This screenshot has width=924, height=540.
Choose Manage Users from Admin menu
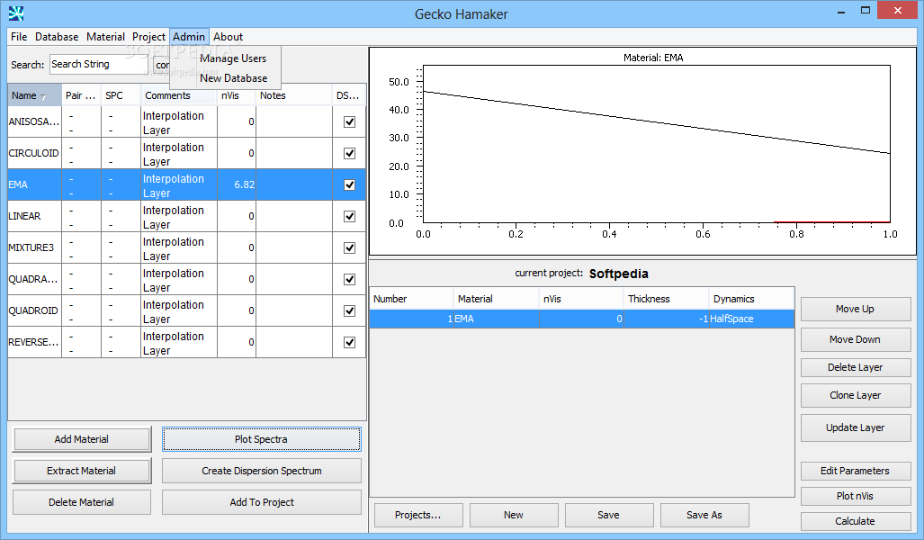tap(233, 58)
